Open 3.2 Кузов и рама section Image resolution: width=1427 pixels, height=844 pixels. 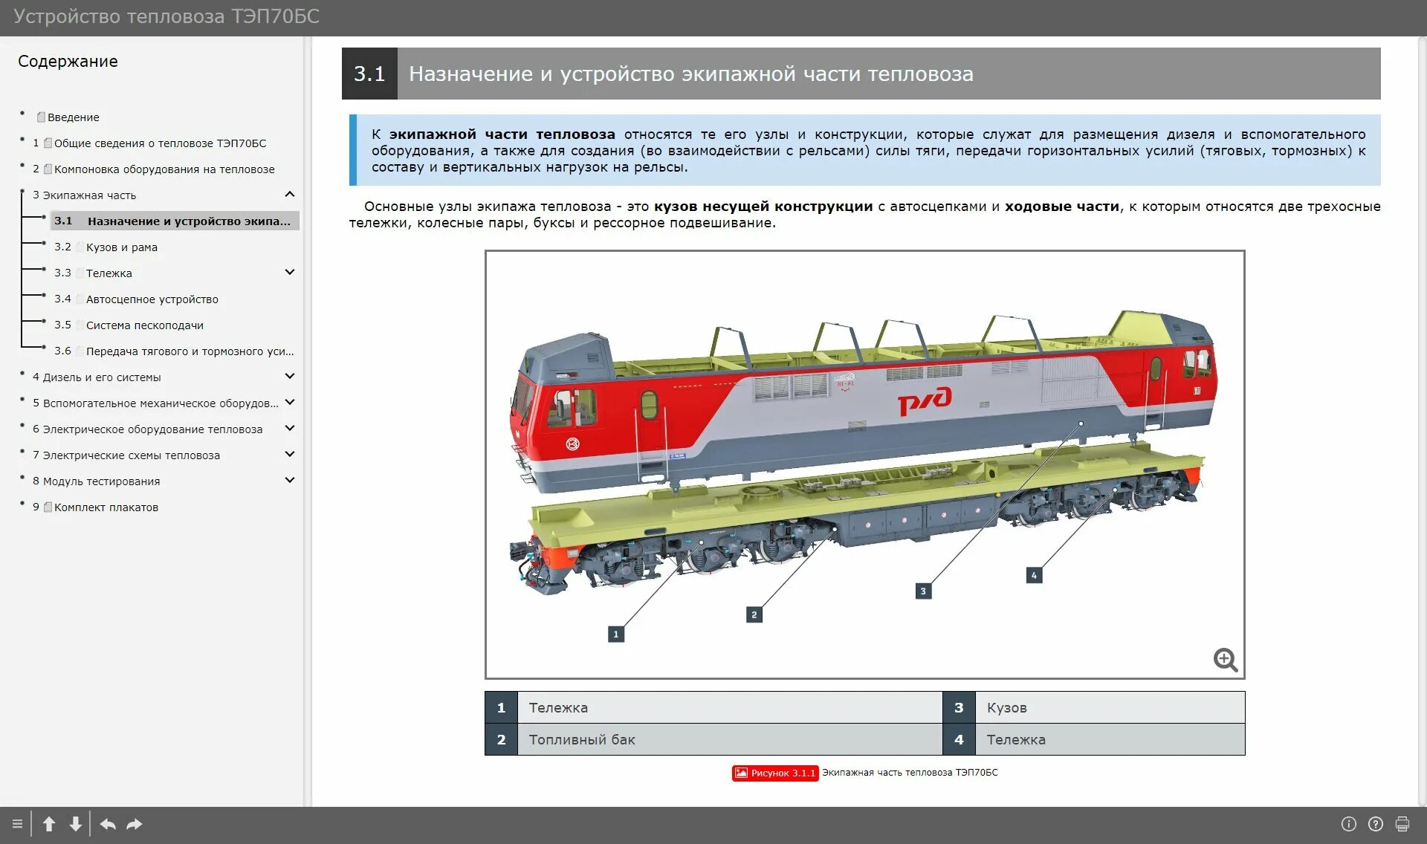point(122,247)
